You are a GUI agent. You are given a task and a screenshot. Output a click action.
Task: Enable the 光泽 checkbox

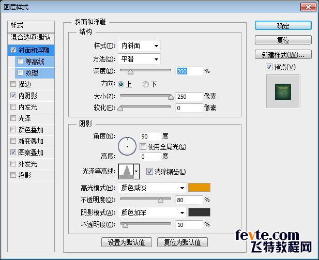pos(13,118)
